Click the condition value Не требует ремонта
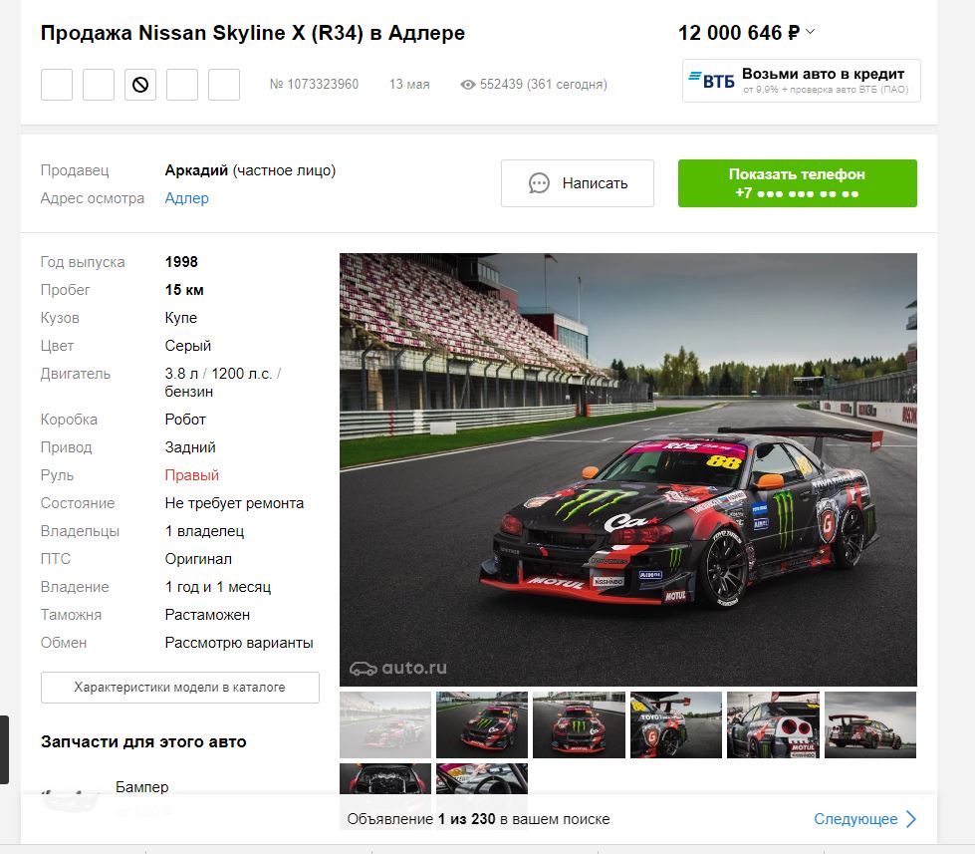 (234, 503)
